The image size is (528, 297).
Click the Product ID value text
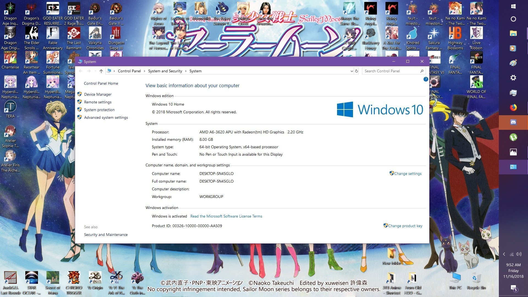(x=197, y=226)
